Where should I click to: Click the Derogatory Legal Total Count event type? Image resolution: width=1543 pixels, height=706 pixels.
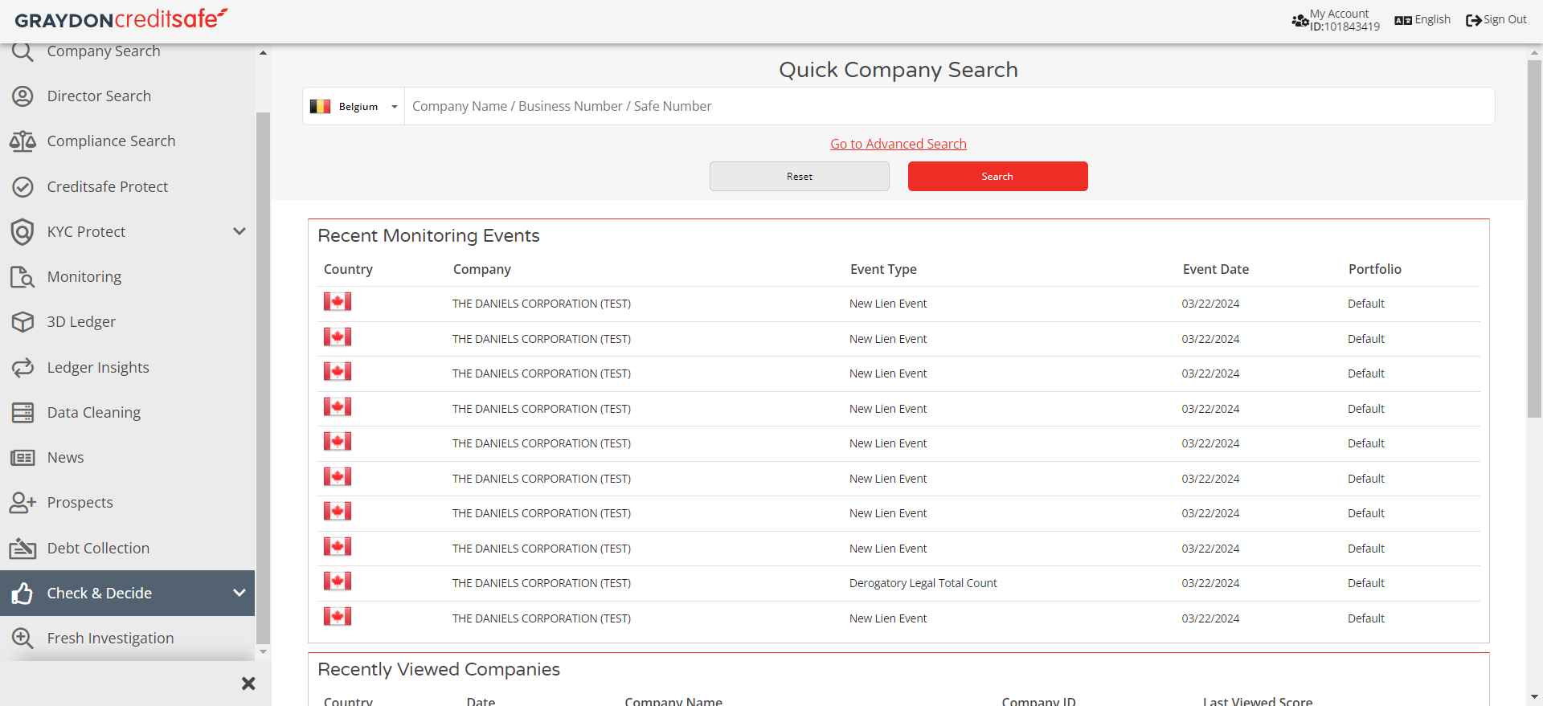[923, 583]
